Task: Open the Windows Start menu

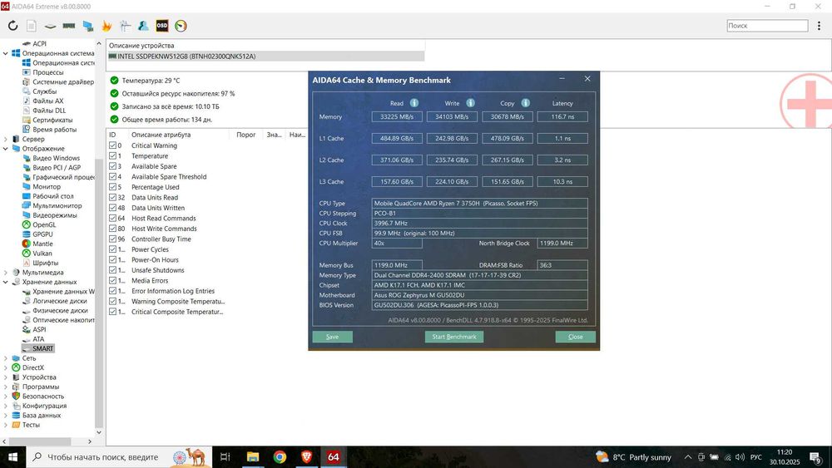Action: (12, 457)
